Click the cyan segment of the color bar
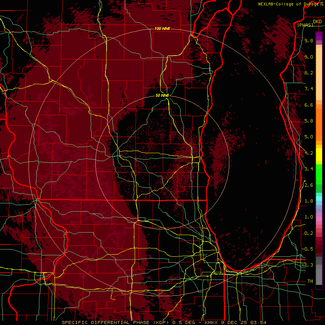 [x=319, y=199]
